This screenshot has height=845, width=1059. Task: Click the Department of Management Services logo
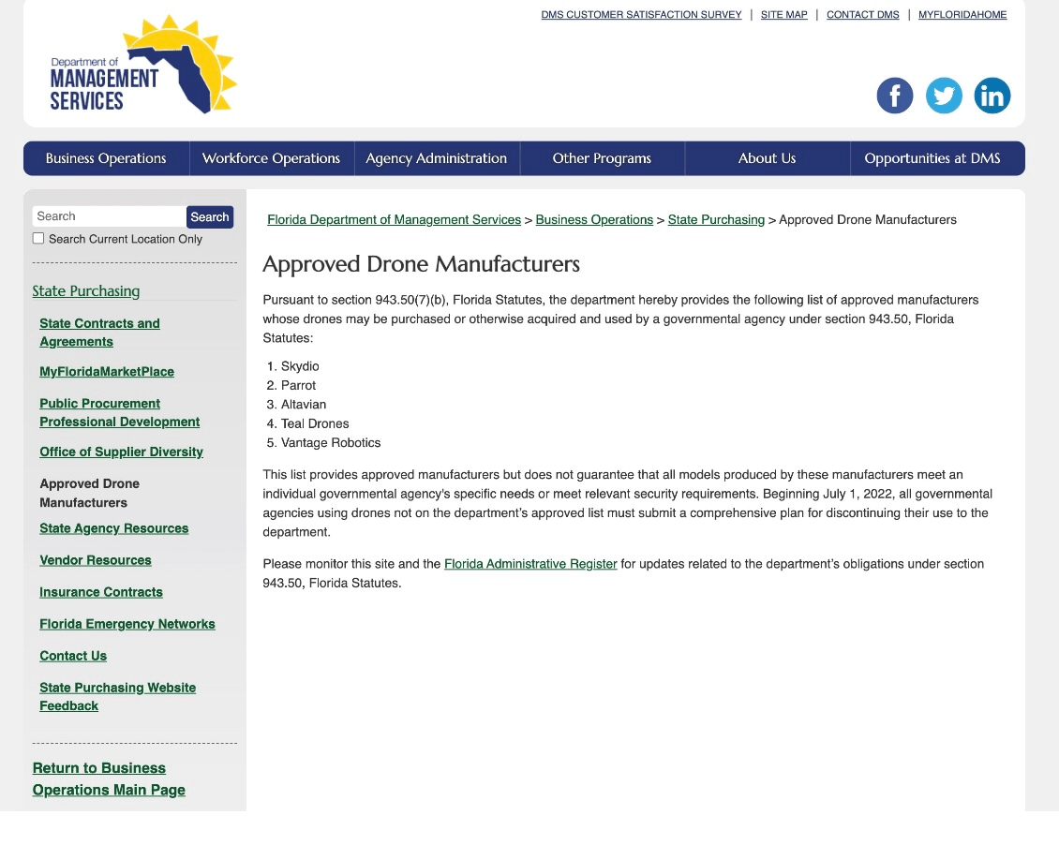[x=143, y=66]
